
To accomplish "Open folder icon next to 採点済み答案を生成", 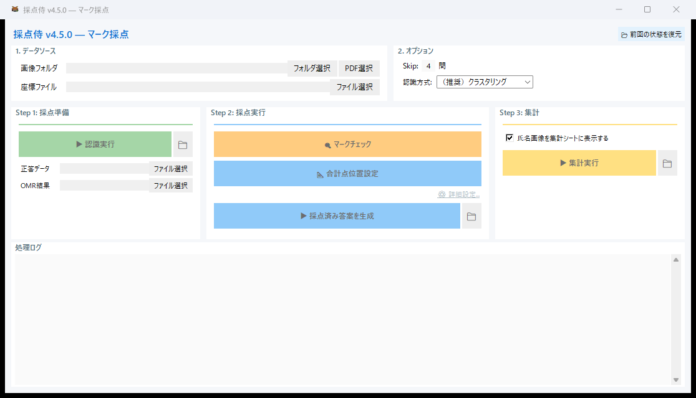I will pyautogui.click(x=472, y=216).
